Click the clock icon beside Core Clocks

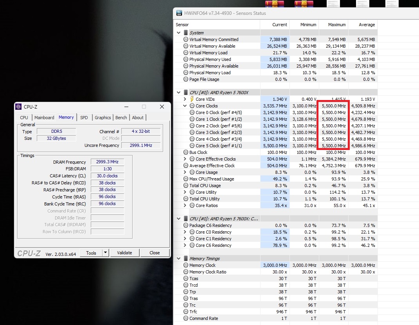pyautogui.click(x=192, y=106)
